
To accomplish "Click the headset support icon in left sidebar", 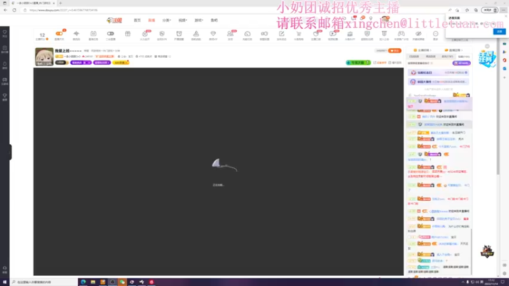I will point(4,269).
